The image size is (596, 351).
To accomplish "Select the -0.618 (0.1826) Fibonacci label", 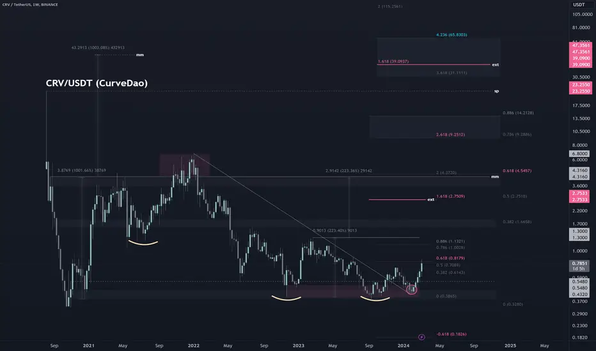I will 451,334.
